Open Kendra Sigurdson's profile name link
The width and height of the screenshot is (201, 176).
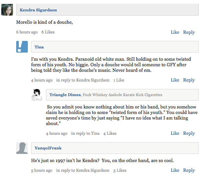[x=38, y=10]
